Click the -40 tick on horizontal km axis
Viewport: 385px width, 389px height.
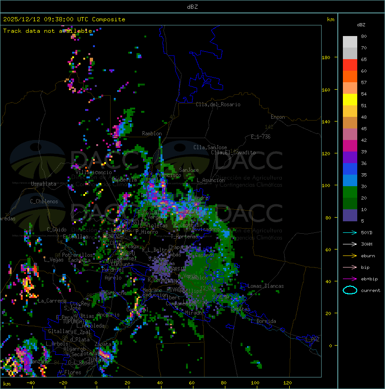pyautogui.click(x=31, y=383)
